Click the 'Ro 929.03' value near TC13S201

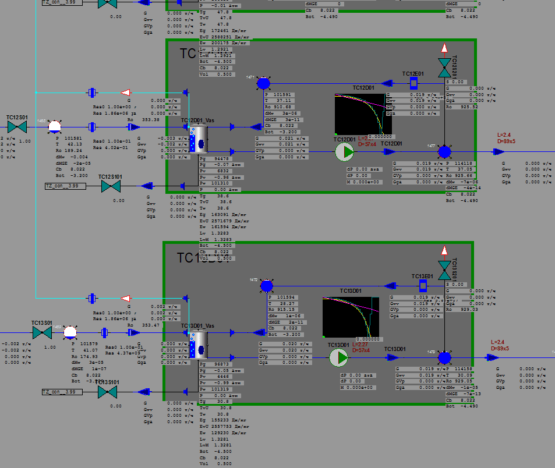coord(462,310)
